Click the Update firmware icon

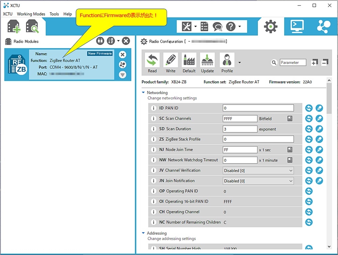(207, 63)
